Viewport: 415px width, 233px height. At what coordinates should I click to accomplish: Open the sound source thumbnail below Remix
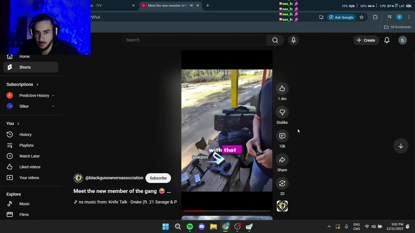pos(282,206)
